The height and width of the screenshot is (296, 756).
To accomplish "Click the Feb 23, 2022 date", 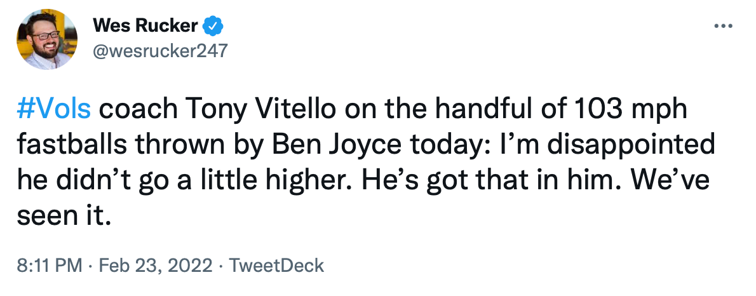I will tap(151, 264).
